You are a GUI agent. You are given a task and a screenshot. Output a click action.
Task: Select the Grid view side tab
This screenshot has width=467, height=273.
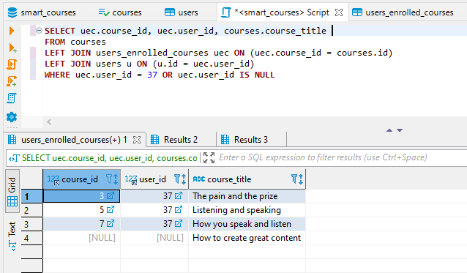(12, 191)
